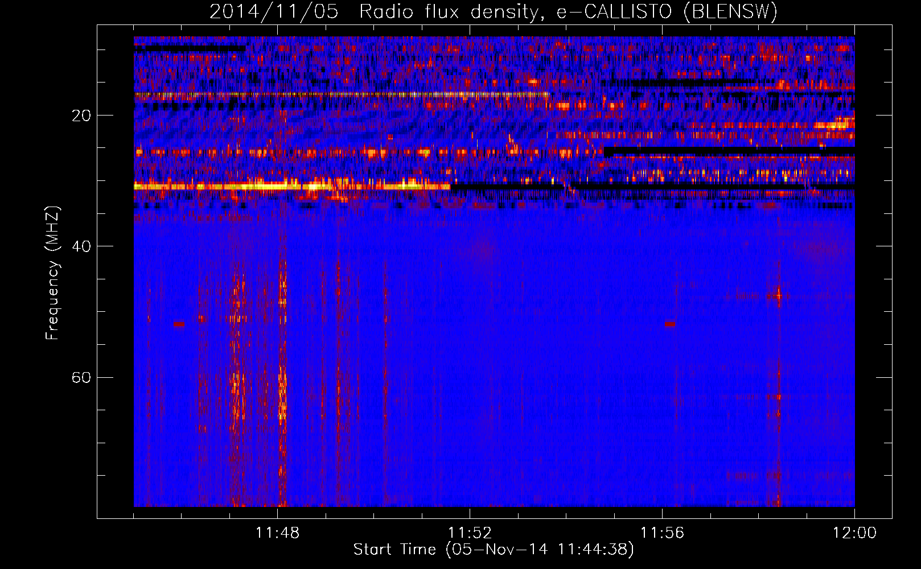
Task: Click the 11:48 time tick label
Action: 277,533
